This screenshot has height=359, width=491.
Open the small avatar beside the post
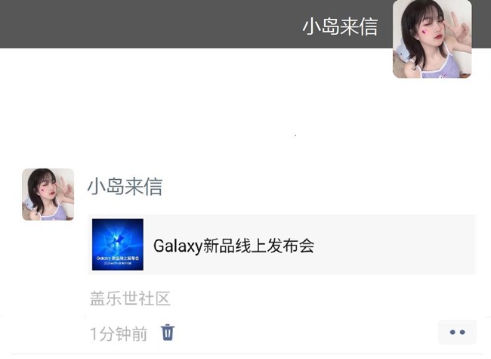48,194
